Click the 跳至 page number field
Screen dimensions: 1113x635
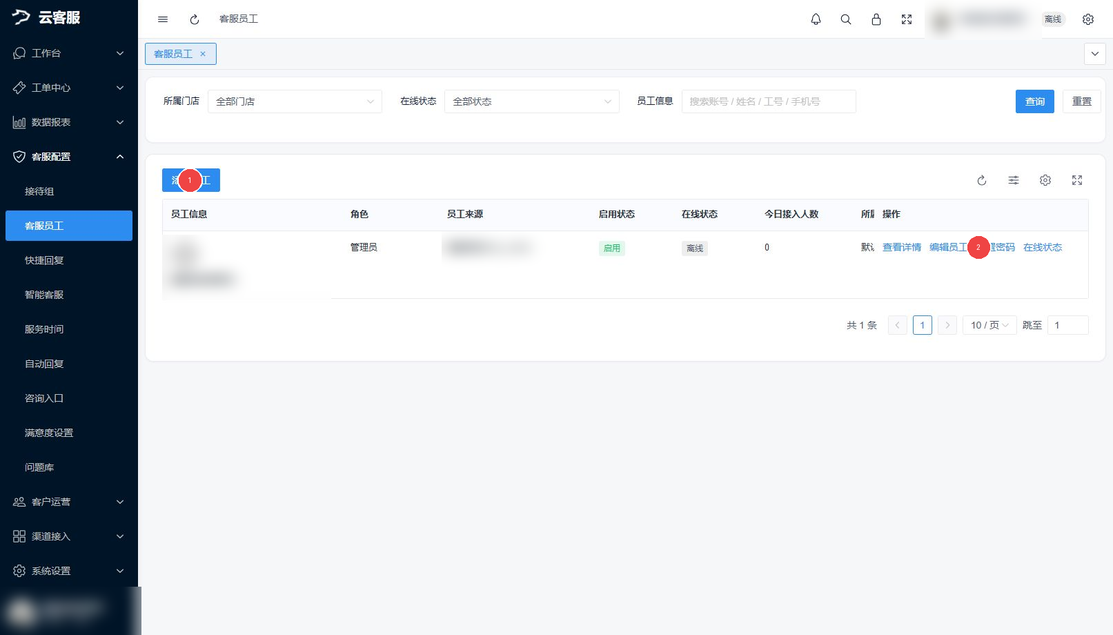tap(1068, 325)
